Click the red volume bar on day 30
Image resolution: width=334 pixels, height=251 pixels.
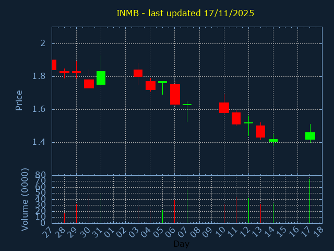pos(89,209)
